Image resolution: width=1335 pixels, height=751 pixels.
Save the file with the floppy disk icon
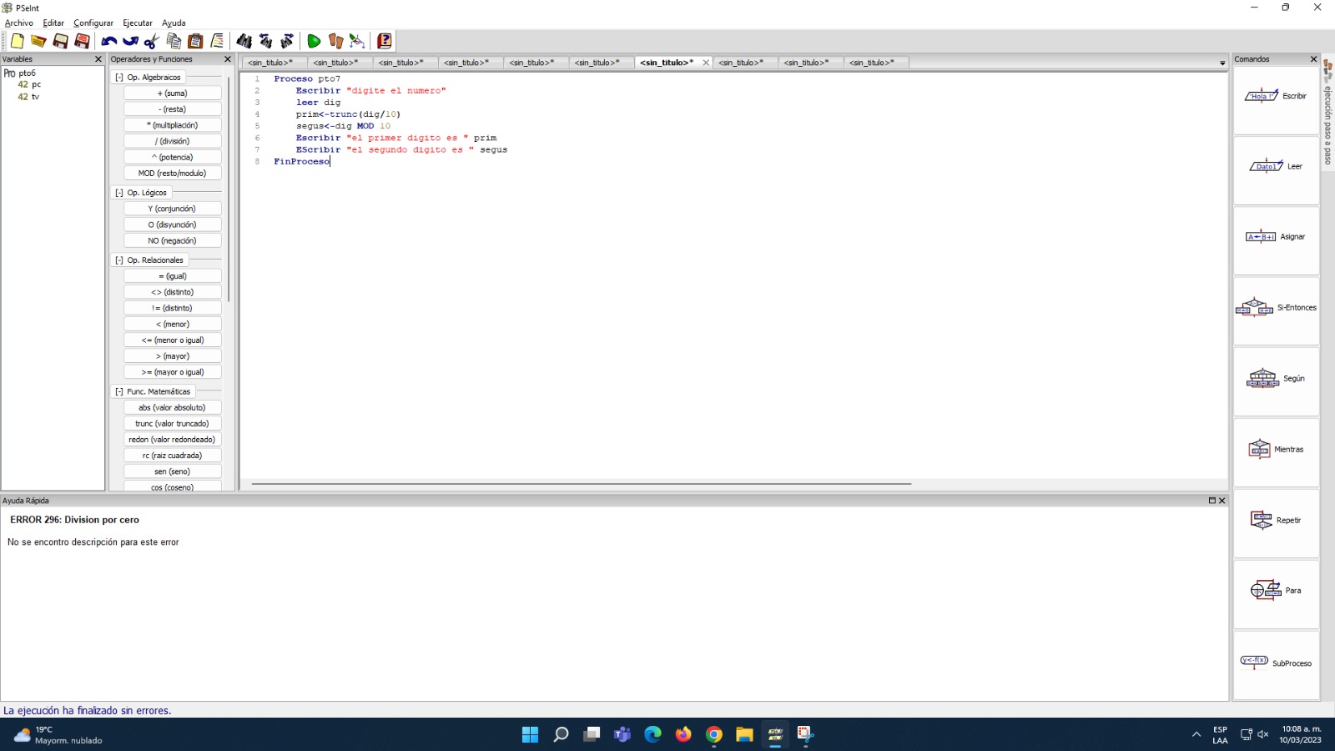[x=60, y=41]
